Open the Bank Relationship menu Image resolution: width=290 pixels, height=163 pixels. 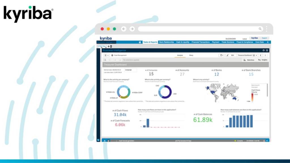[166, 42]
